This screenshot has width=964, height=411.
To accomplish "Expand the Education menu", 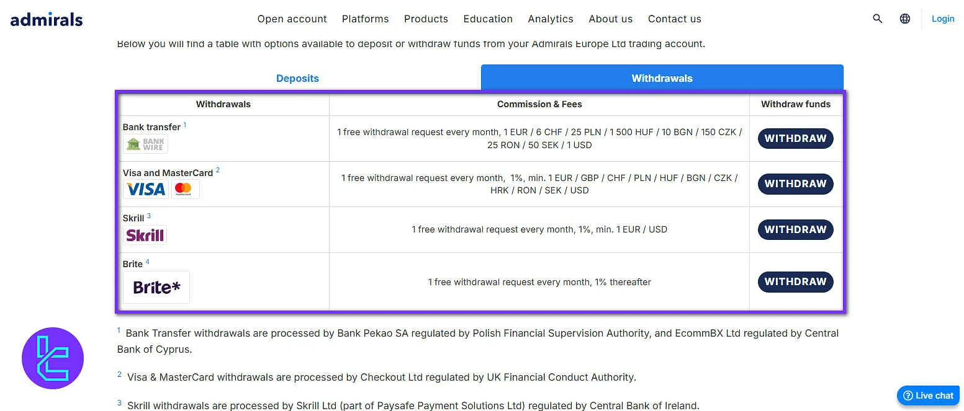I will tap(488, 19).
